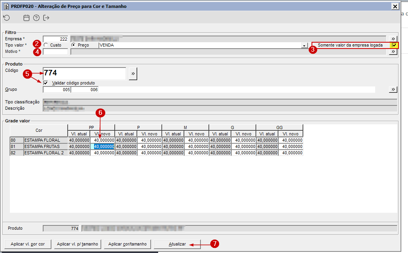Viewport: 408px width, 253px height.
Task: Click the Atualizar button
Action: tap(177, 244)
